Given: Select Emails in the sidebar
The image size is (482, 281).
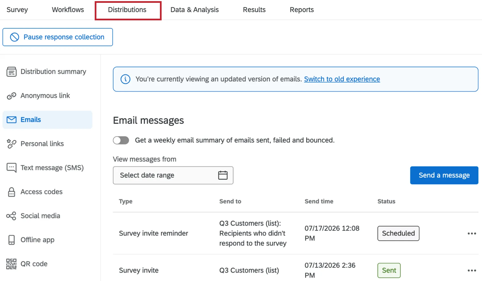Looking at the screenshot, I should coord(47,120).
